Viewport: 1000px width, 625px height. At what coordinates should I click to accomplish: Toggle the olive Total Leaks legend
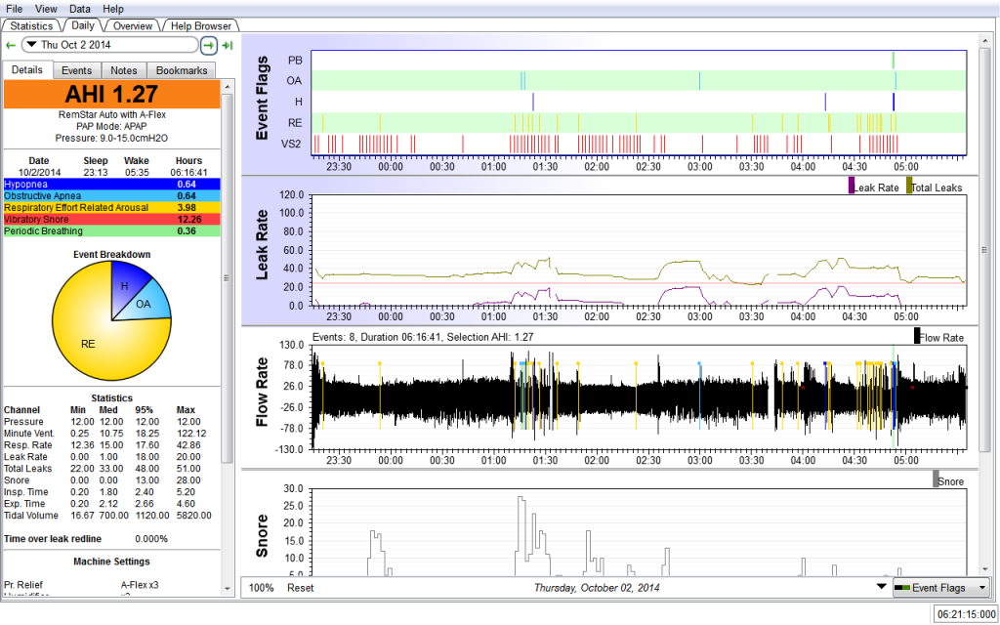coord(910,186)
